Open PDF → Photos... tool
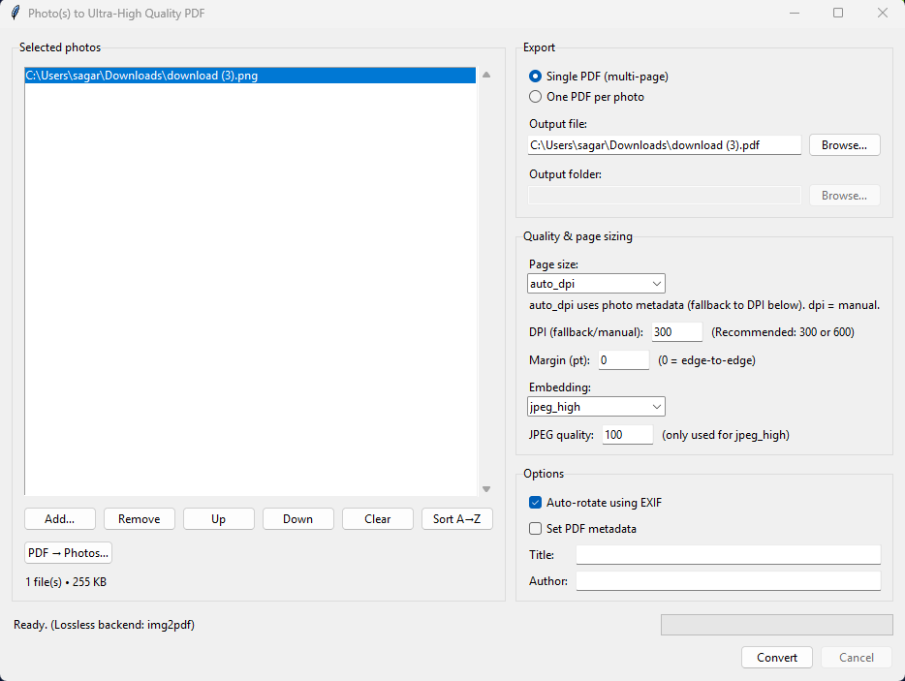 (x=68, y=553)
